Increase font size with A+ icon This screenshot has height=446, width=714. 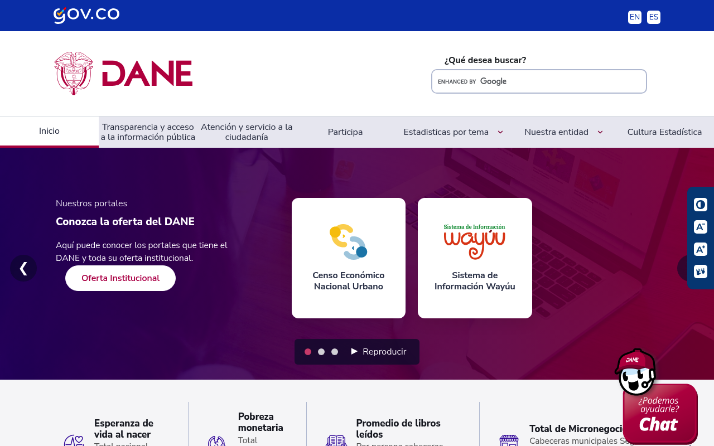(x=701, y=249)
